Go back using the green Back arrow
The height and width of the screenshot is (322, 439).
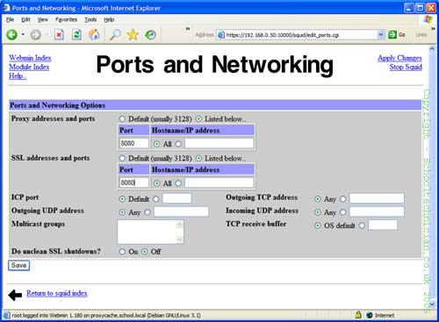[12, 35]
